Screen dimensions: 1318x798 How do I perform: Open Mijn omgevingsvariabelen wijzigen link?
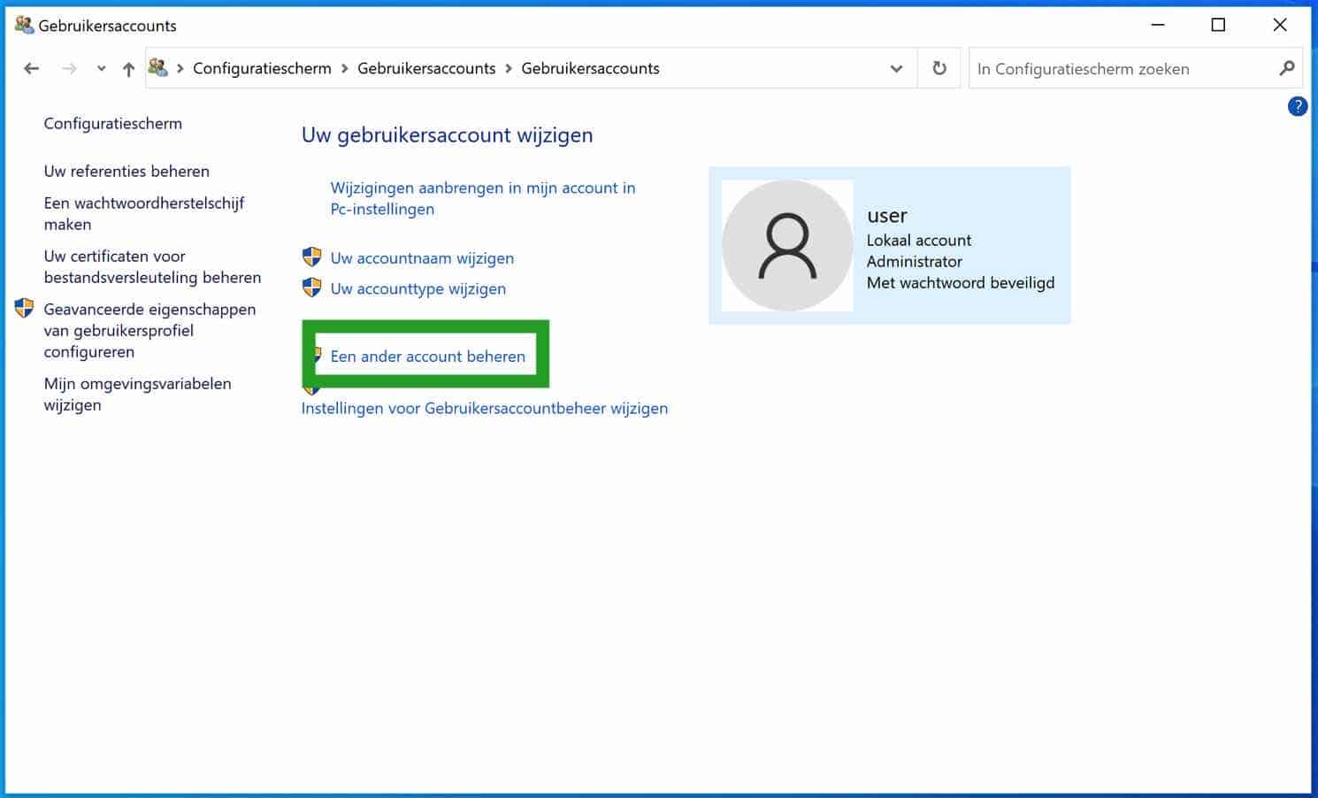[x=137, y=395]
